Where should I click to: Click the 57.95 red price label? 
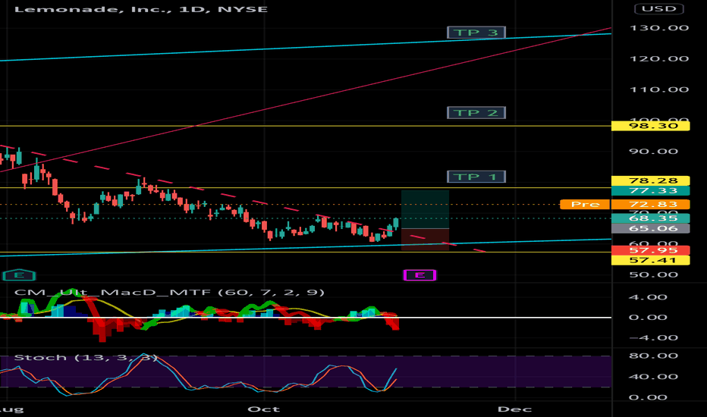650,250
